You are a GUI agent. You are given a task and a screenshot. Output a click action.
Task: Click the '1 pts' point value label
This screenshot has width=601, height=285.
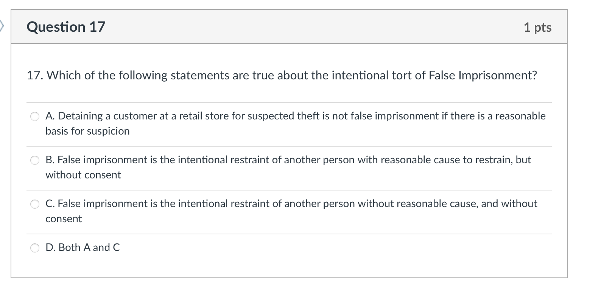[x=538, y=27]
